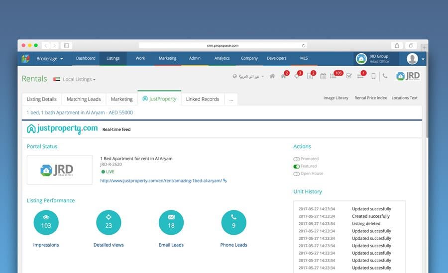Expand the Local Listings dropdown
This screenshot has width=448, height=273.
pos(79,79)
